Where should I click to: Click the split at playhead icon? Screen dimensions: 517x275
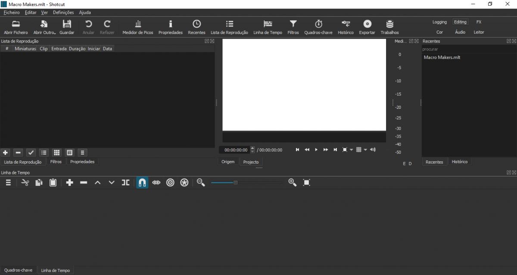coord(125,182)
